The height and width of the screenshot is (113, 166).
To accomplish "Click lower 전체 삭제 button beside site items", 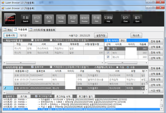I will pyautogui.click(x=156, y=79).
